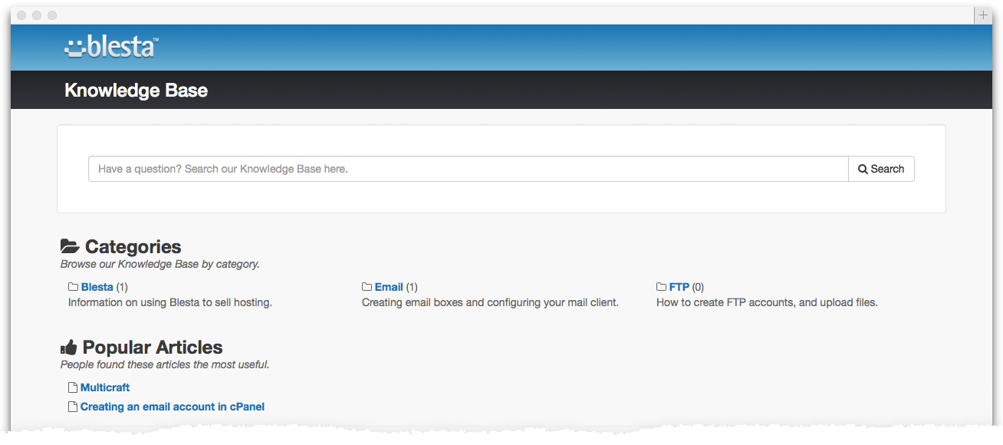The width and height of the screenshot is (1003, 445).
Task: Open the Creating an email account in cPanel article
Action: tap(172, 406)
